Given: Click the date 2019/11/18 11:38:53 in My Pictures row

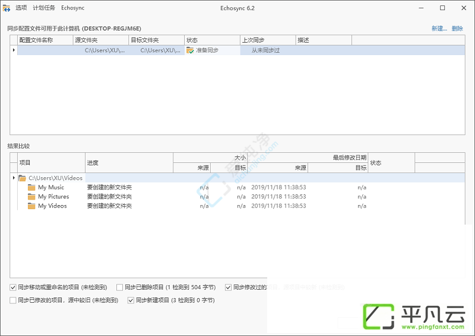Looking at the screenshot, I should point(278,197).
